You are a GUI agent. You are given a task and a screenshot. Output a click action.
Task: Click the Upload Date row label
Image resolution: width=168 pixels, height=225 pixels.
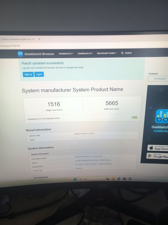tap(35, 136)
